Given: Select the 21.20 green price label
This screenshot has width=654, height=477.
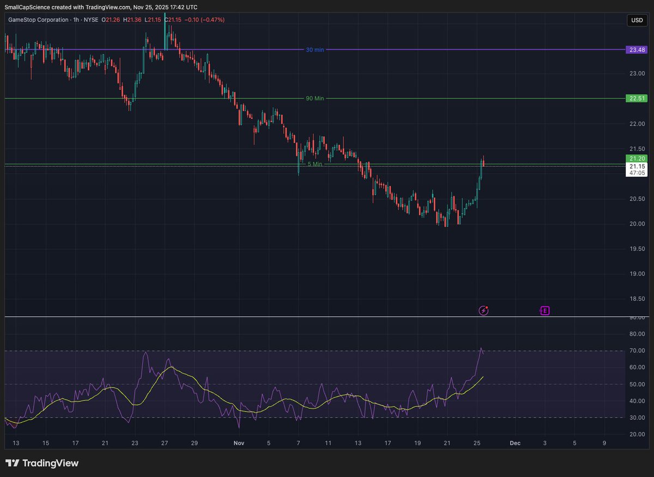Looking at the screenshot, I should tap(637, 159).
